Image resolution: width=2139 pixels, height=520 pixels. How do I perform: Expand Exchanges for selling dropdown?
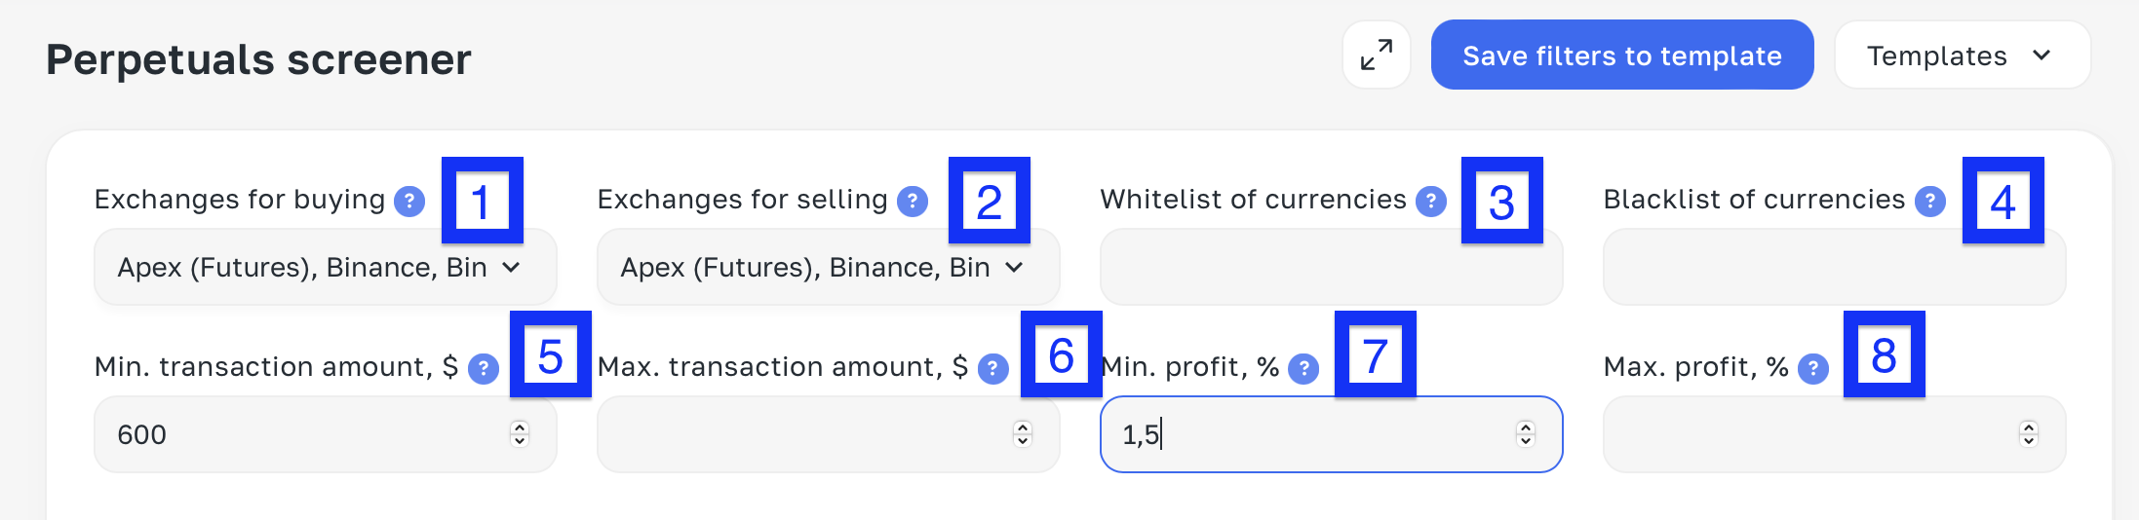click(828, 268)
